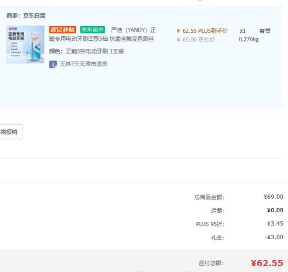
Task: Click the x1 quantity text
Action: pos(242,31)
